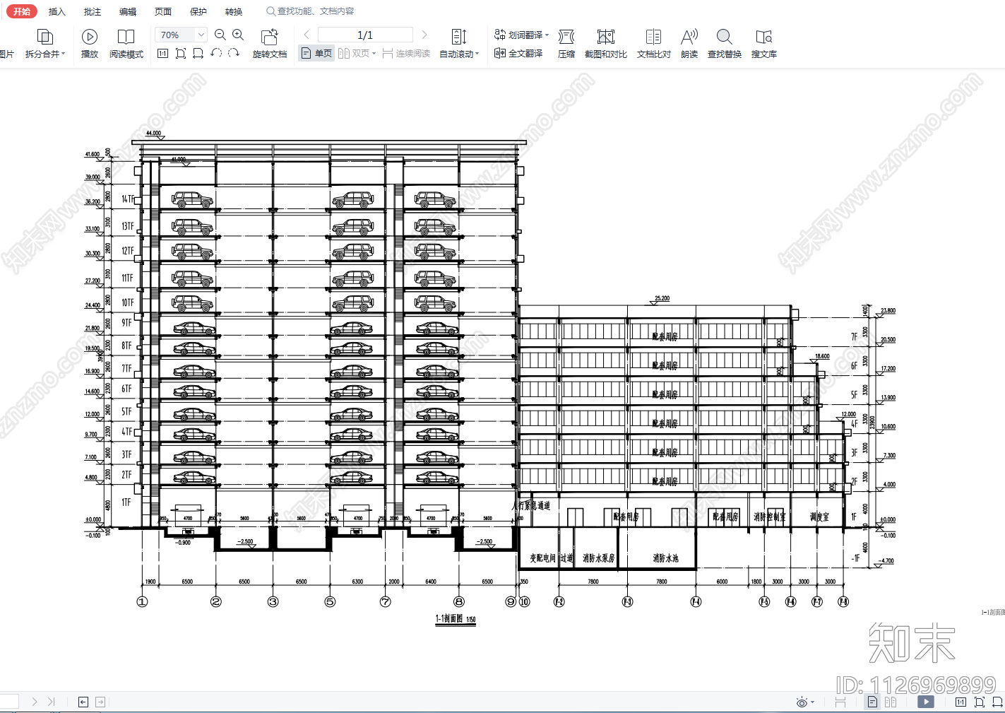This screenshot has width=1005, height=713.
Task: Open 文档比对 document comparison
Action: coord(654,44)
